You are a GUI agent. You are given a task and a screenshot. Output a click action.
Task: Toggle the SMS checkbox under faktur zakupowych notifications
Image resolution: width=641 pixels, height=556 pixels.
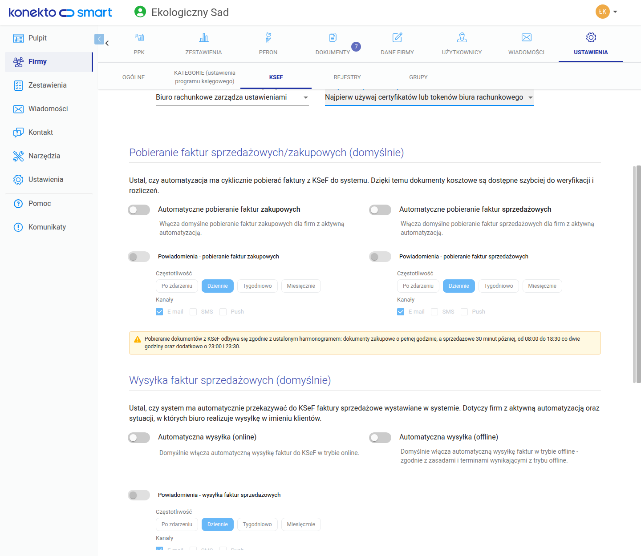click(193, 312)
